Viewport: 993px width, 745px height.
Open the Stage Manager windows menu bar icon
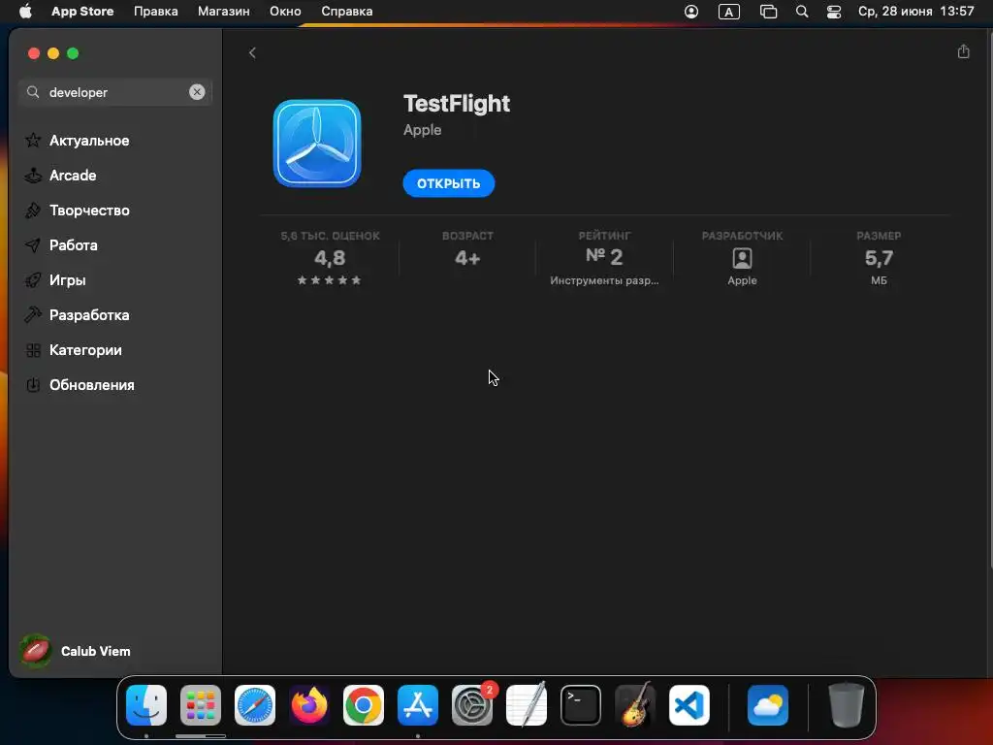coord(768,12)
